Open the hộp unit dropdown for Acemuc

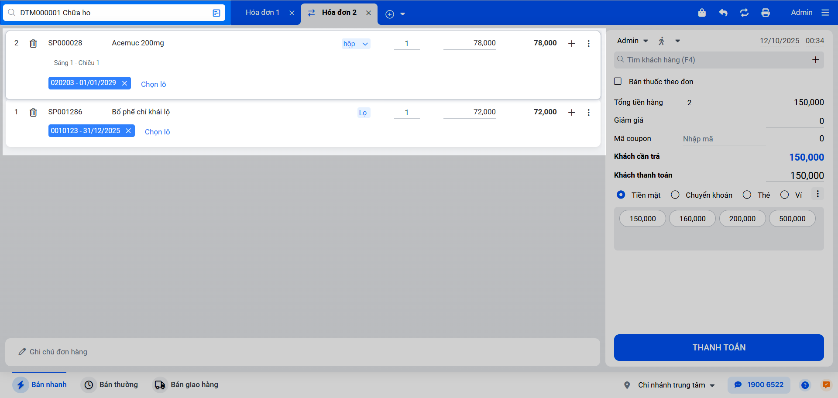(356, 44)
